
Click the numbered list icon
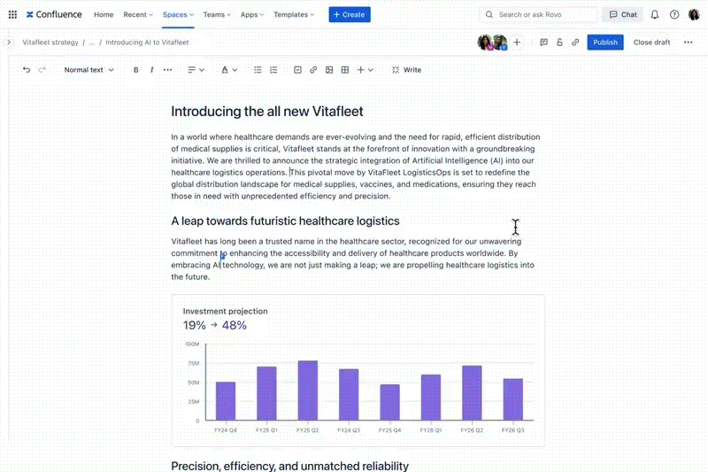[273, 70]
